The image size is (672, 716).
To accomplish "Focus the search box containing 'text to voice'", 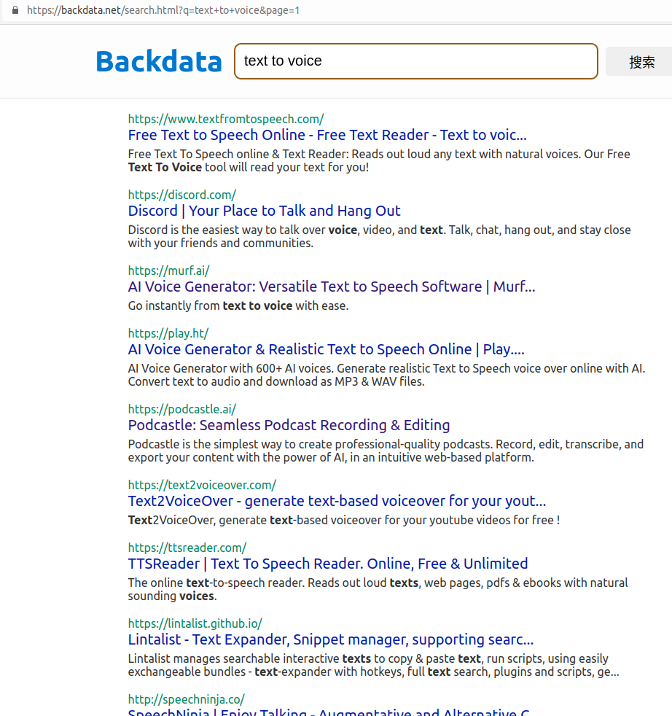I will 416,61.
